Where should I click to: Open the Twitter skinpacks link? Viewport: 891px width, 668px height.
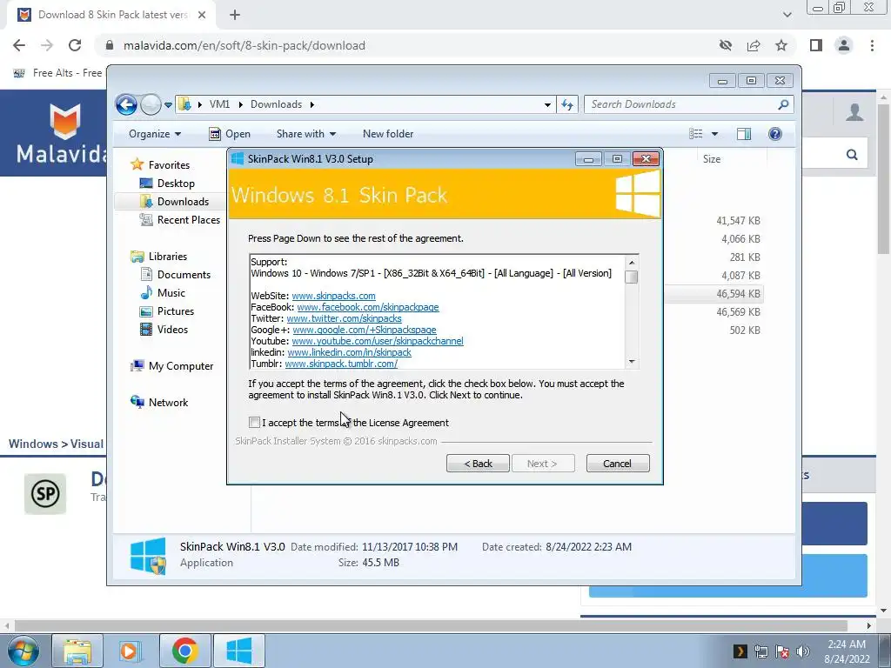click(344, 318)
